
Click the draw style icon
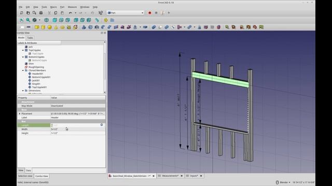[35, 20]
